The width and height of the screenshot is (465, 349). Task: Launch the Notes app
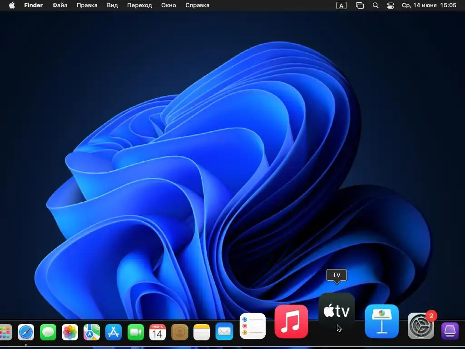(x=202, y=332)
